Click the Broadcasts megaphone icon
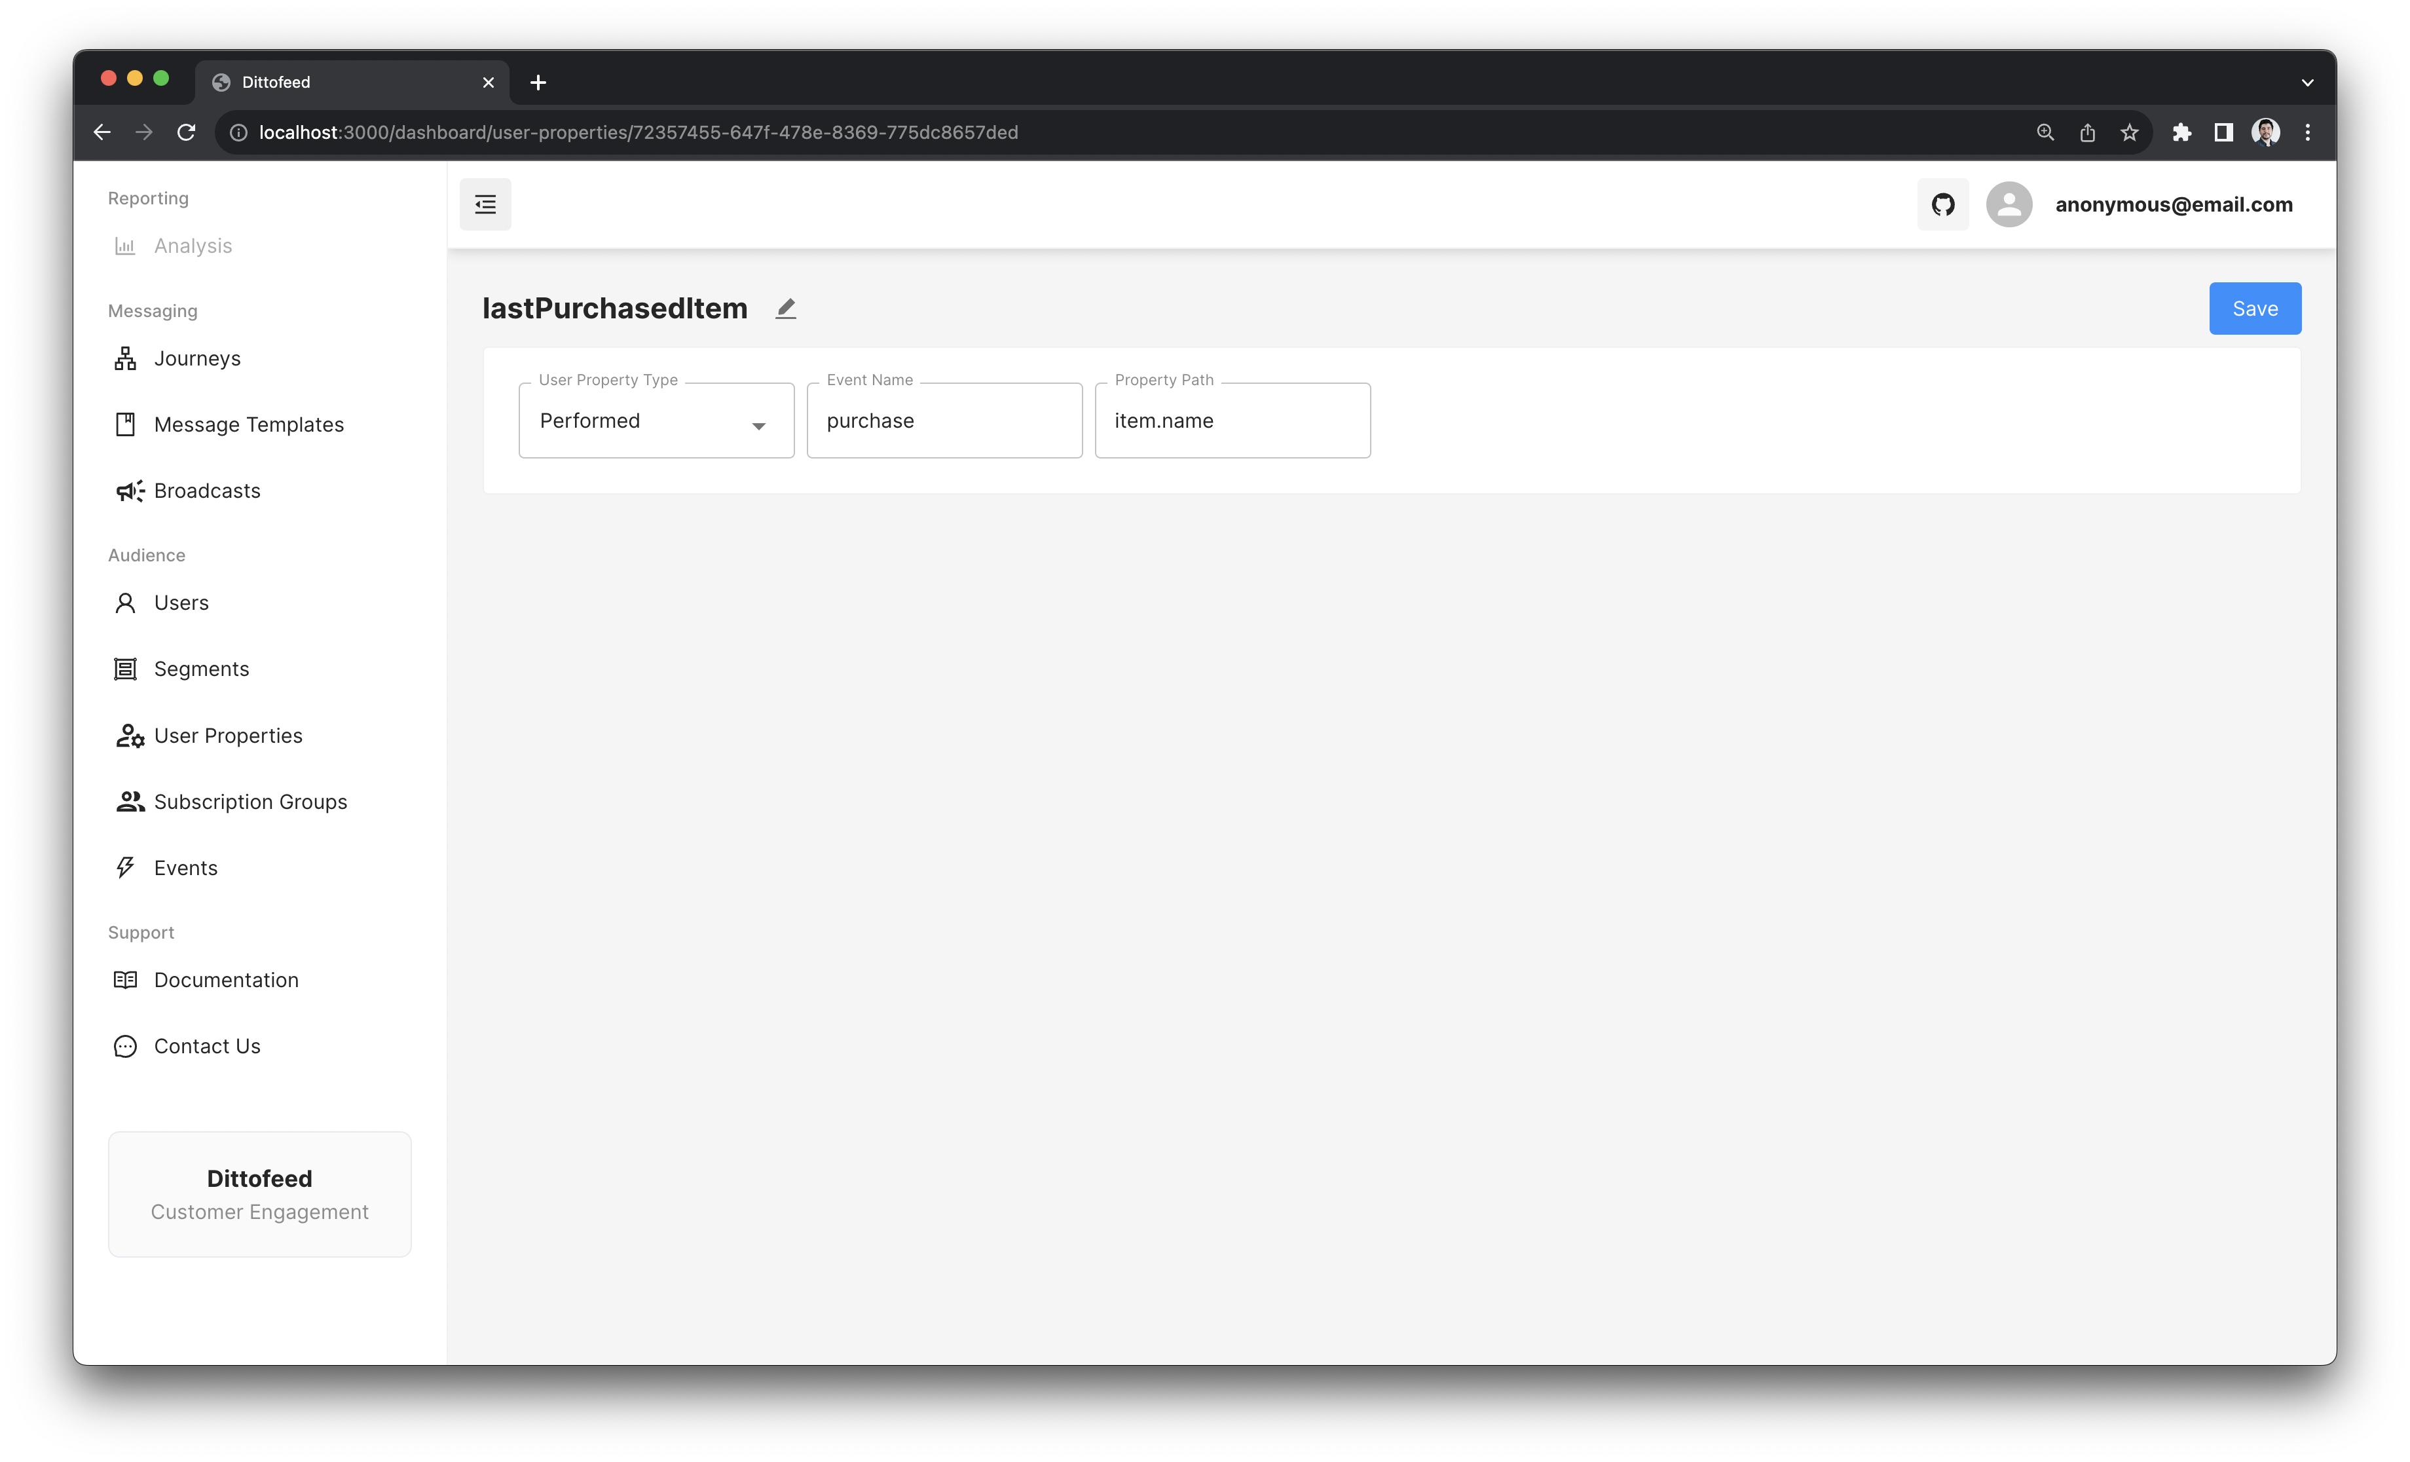 pos(129,490)
